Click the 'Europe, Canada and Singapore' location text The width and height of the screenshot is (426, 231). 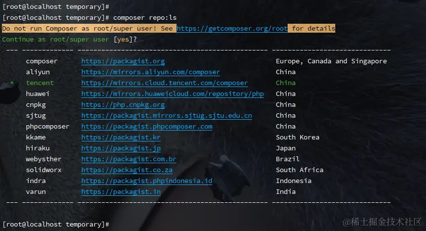pos(331,61)
